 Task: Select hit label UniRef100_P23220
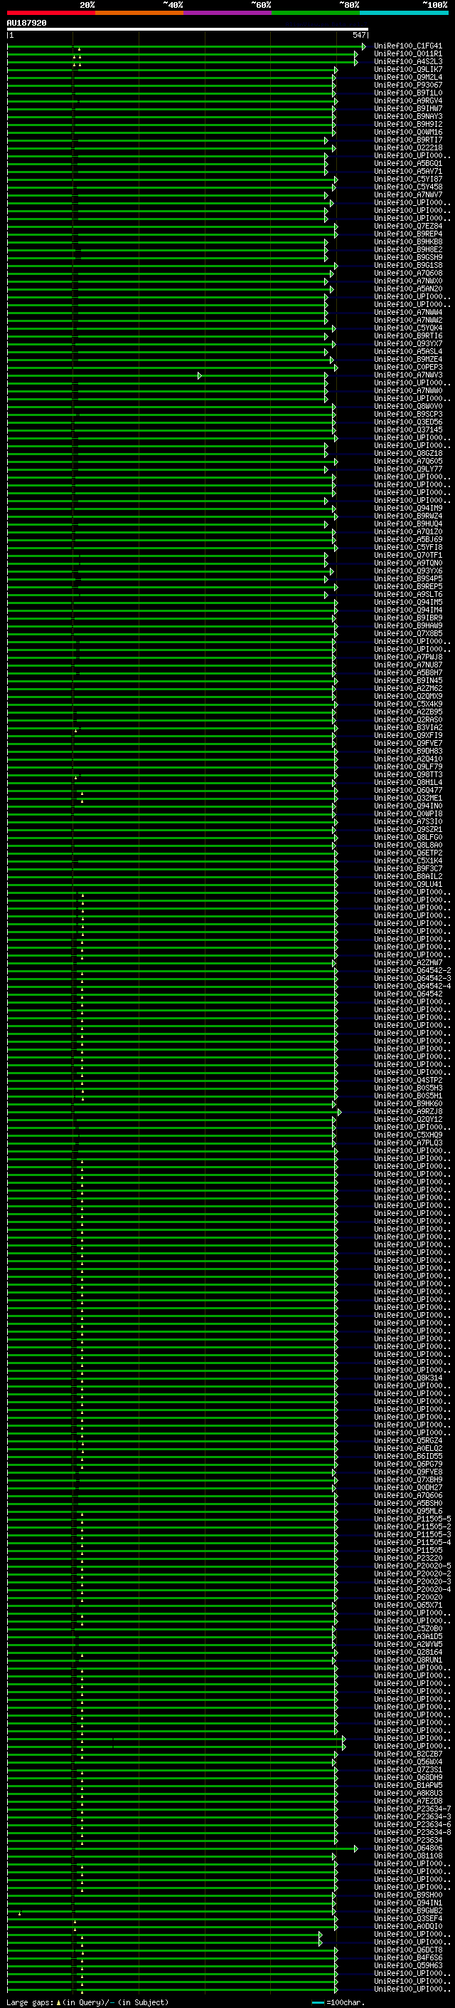pos(408,1557)
